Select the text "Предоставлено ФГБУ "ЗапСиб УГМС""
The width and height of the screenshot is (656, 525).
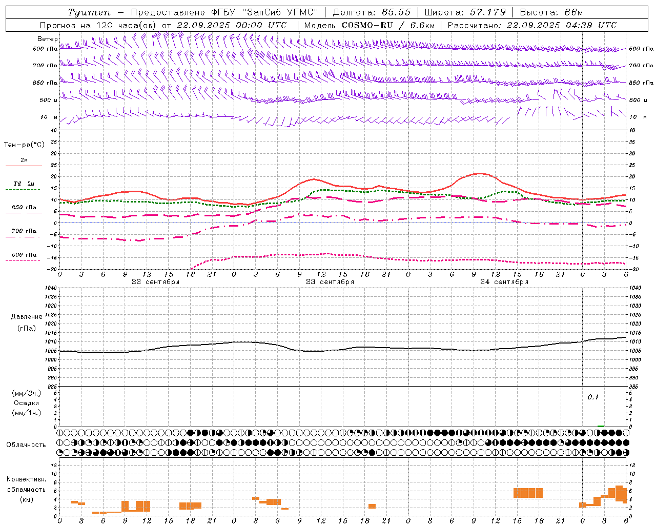[x=224, y=12]
